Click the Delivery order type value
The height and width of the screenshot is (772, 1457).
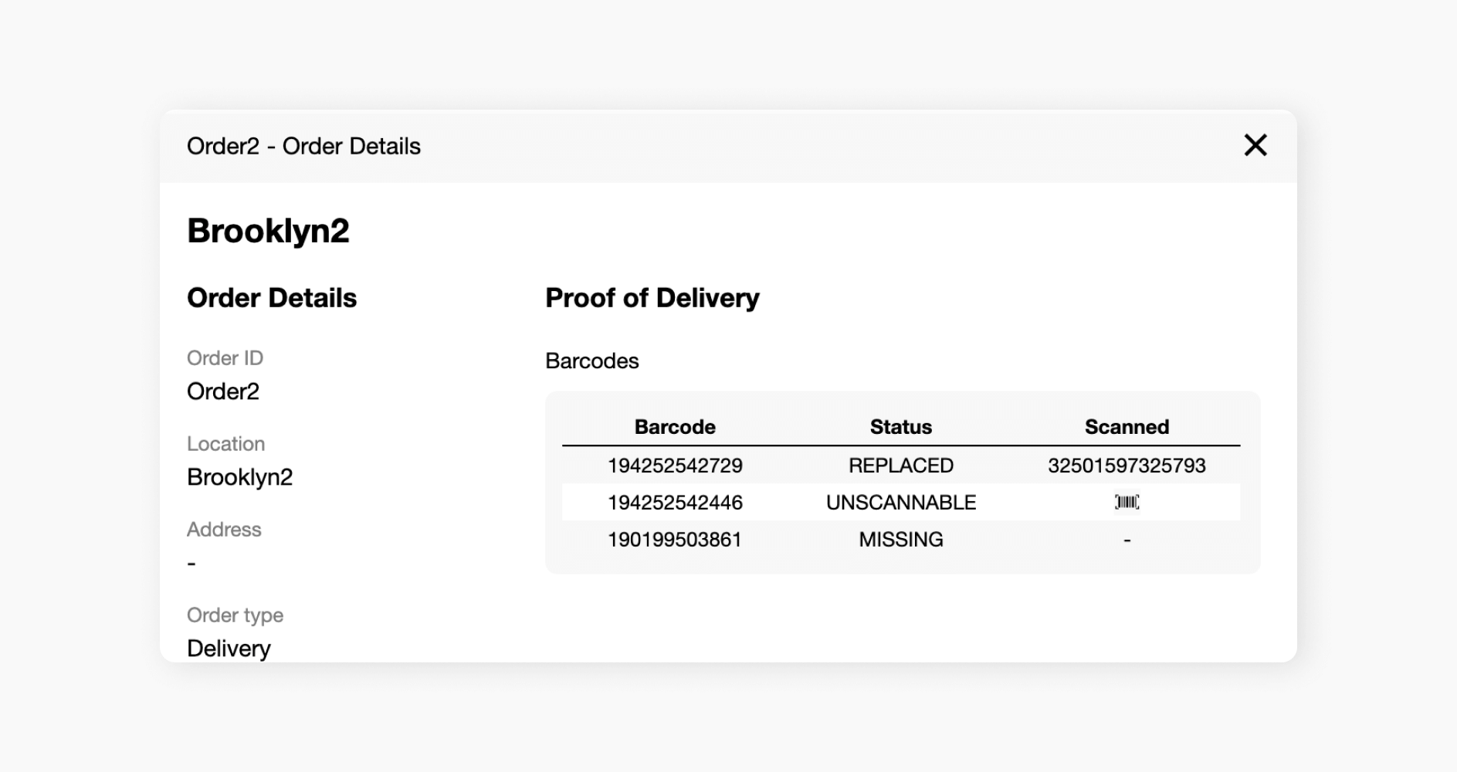(229, 648)
